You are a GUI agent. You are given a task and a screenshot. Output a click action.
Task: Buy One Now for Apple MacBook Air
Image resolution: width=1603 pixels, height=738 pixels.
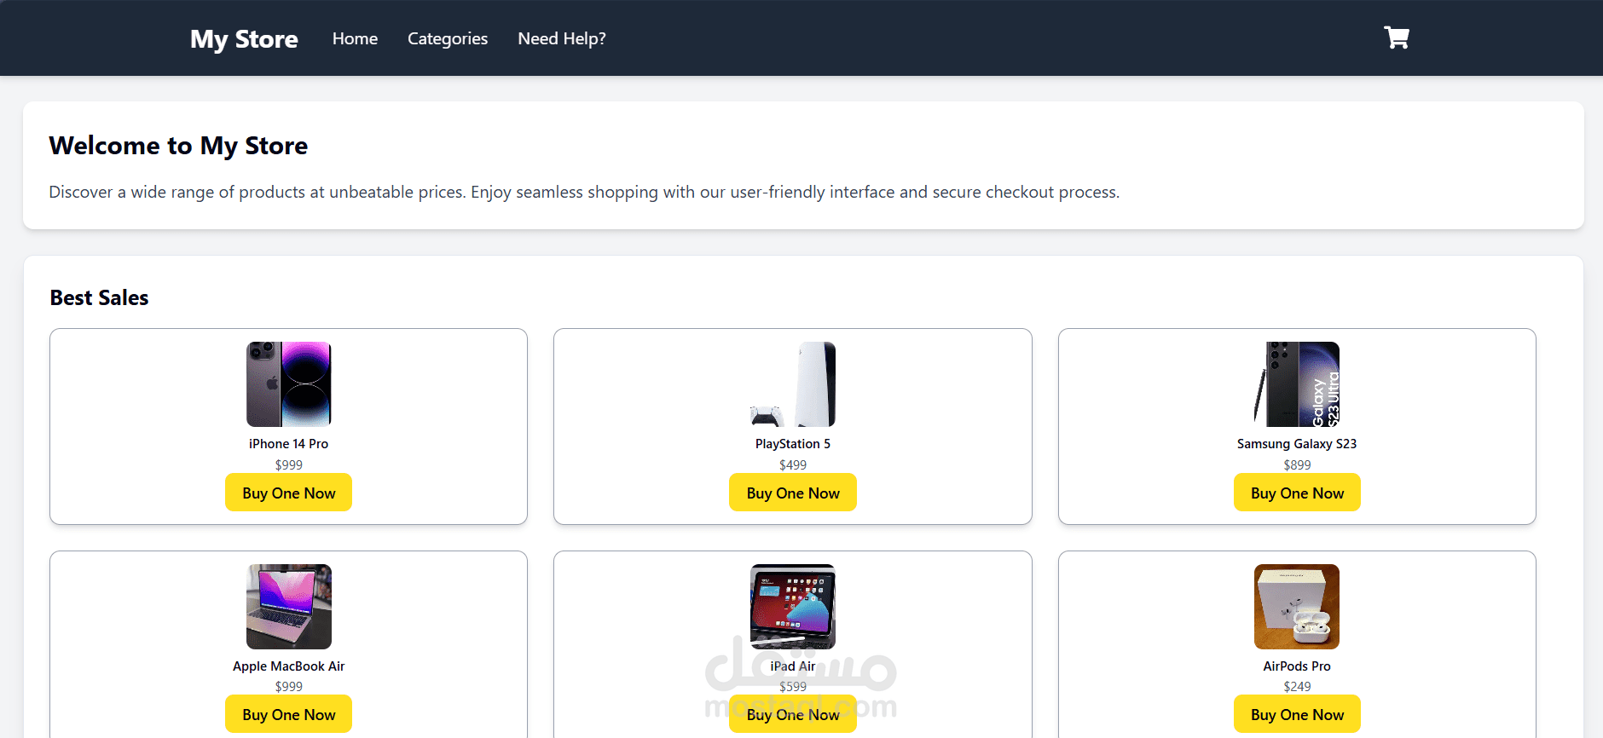[x=288, y=714]
